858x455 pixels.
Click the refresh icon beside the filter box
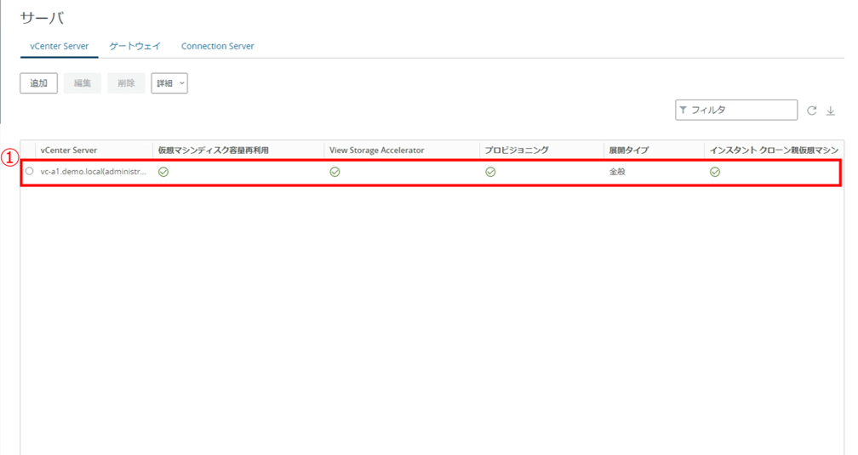(811, 111)
